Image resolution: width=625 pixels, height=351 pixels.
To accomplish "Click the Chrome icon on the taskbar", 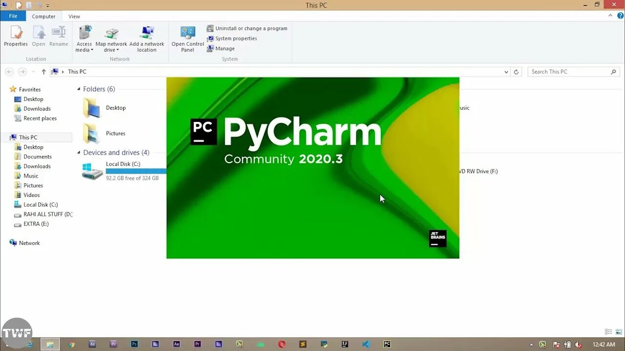I will [71, 344].
